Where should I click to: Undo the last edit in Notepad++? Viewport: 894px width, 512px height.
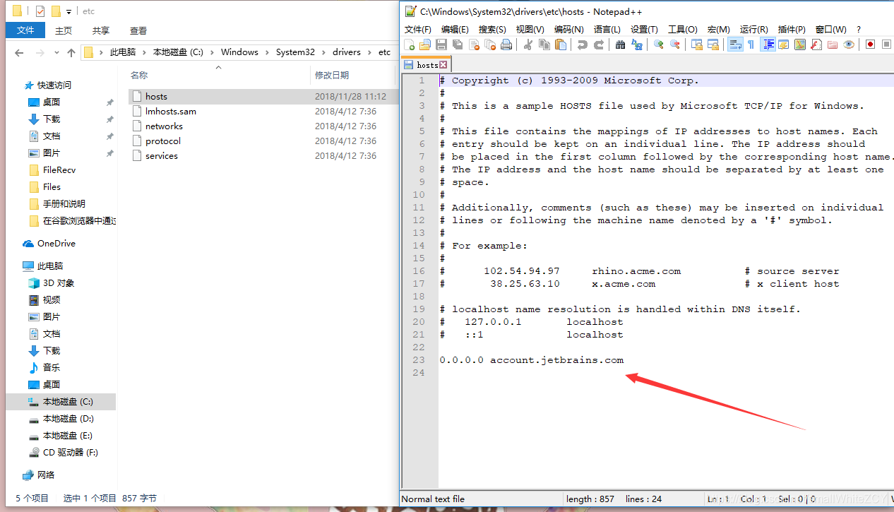click(x=582, y=44)
